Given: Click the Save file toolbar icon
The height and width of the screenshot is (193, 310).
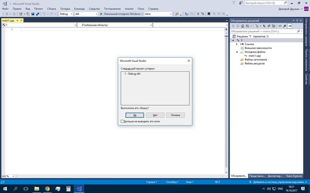Looking at the screenshot, I should [x=33, y=14].
